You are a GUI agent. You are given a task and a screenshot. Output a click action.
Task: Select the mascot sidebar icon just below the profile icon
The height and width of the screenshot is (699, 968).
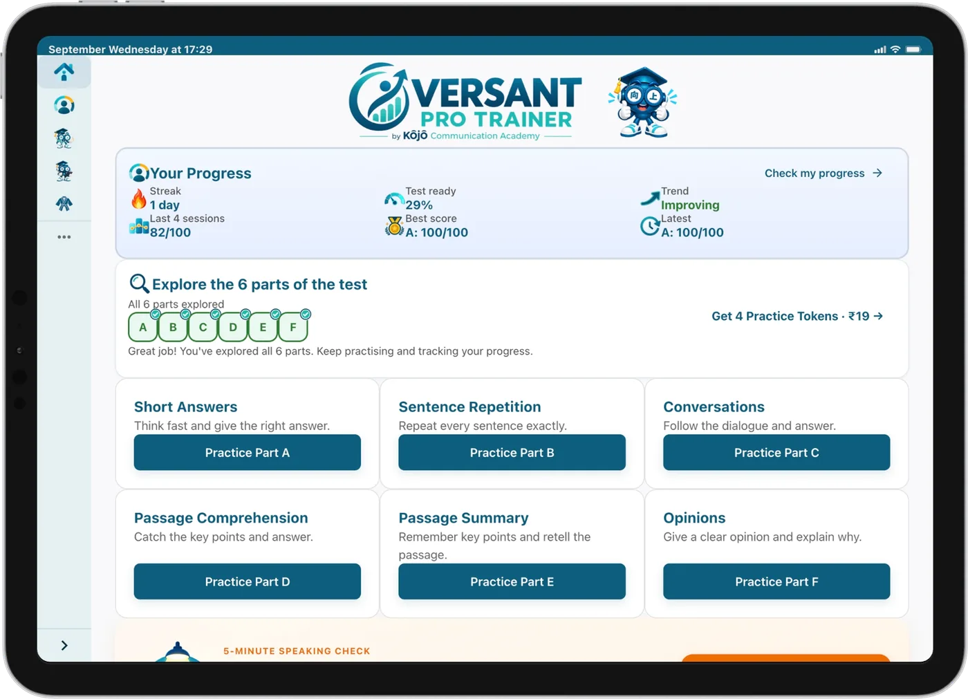[64, 138]
